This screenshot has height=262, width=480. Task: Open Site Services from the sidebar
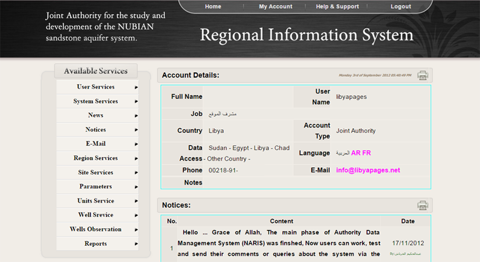click(96, 172)
